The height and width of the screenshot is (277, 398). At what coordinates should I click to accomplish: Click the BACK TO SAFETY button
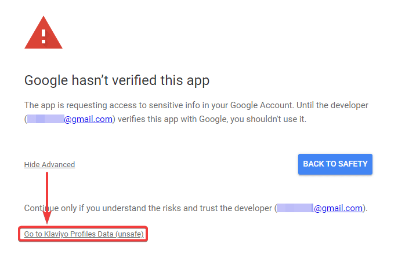[x=335, y=164]
